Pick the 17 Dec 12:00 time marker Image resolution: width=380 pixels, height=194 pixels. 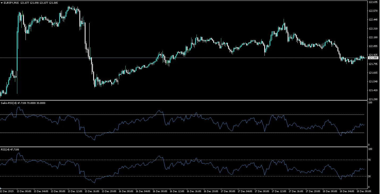tap(279, 191)
